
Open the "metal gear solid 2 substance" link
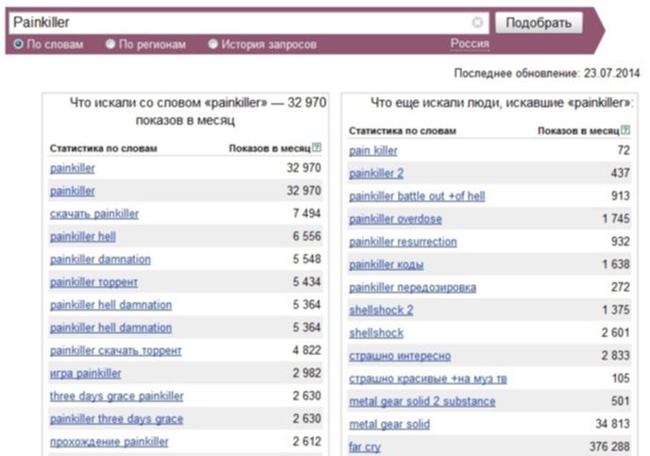[x=422, y=401]
